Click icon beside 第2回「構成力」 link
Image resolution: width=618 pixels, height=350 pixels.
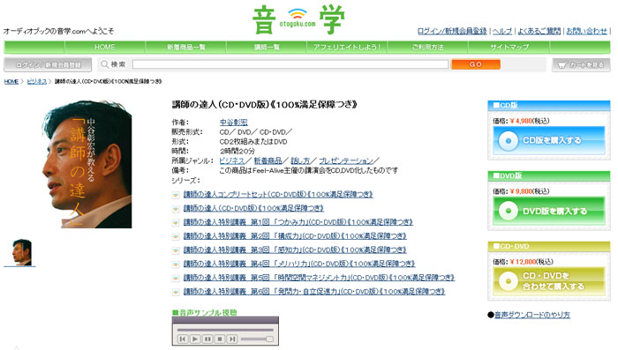click(176, 236)
